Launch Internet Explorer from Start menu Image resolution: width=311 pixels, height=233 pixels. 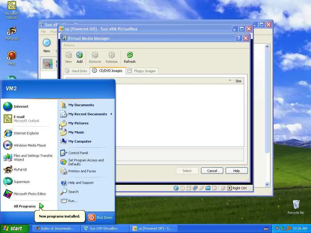[29, 133]
